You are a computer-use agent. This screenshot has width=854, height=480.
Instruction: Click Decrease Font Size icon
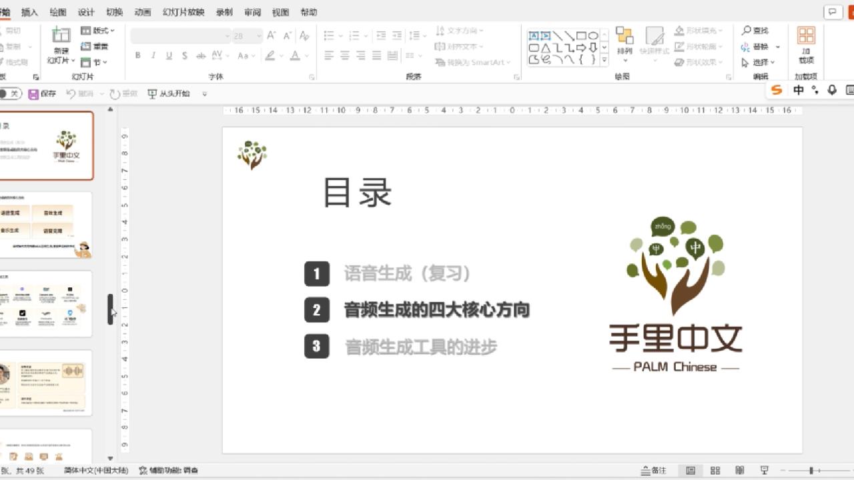288,35
